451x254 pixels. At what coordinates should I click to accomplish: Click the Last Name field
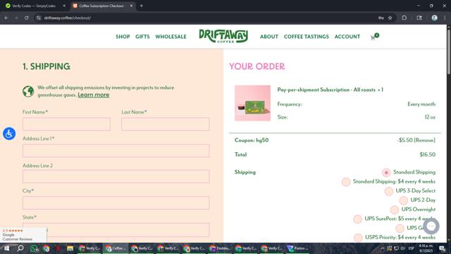[x=166, y=124]
